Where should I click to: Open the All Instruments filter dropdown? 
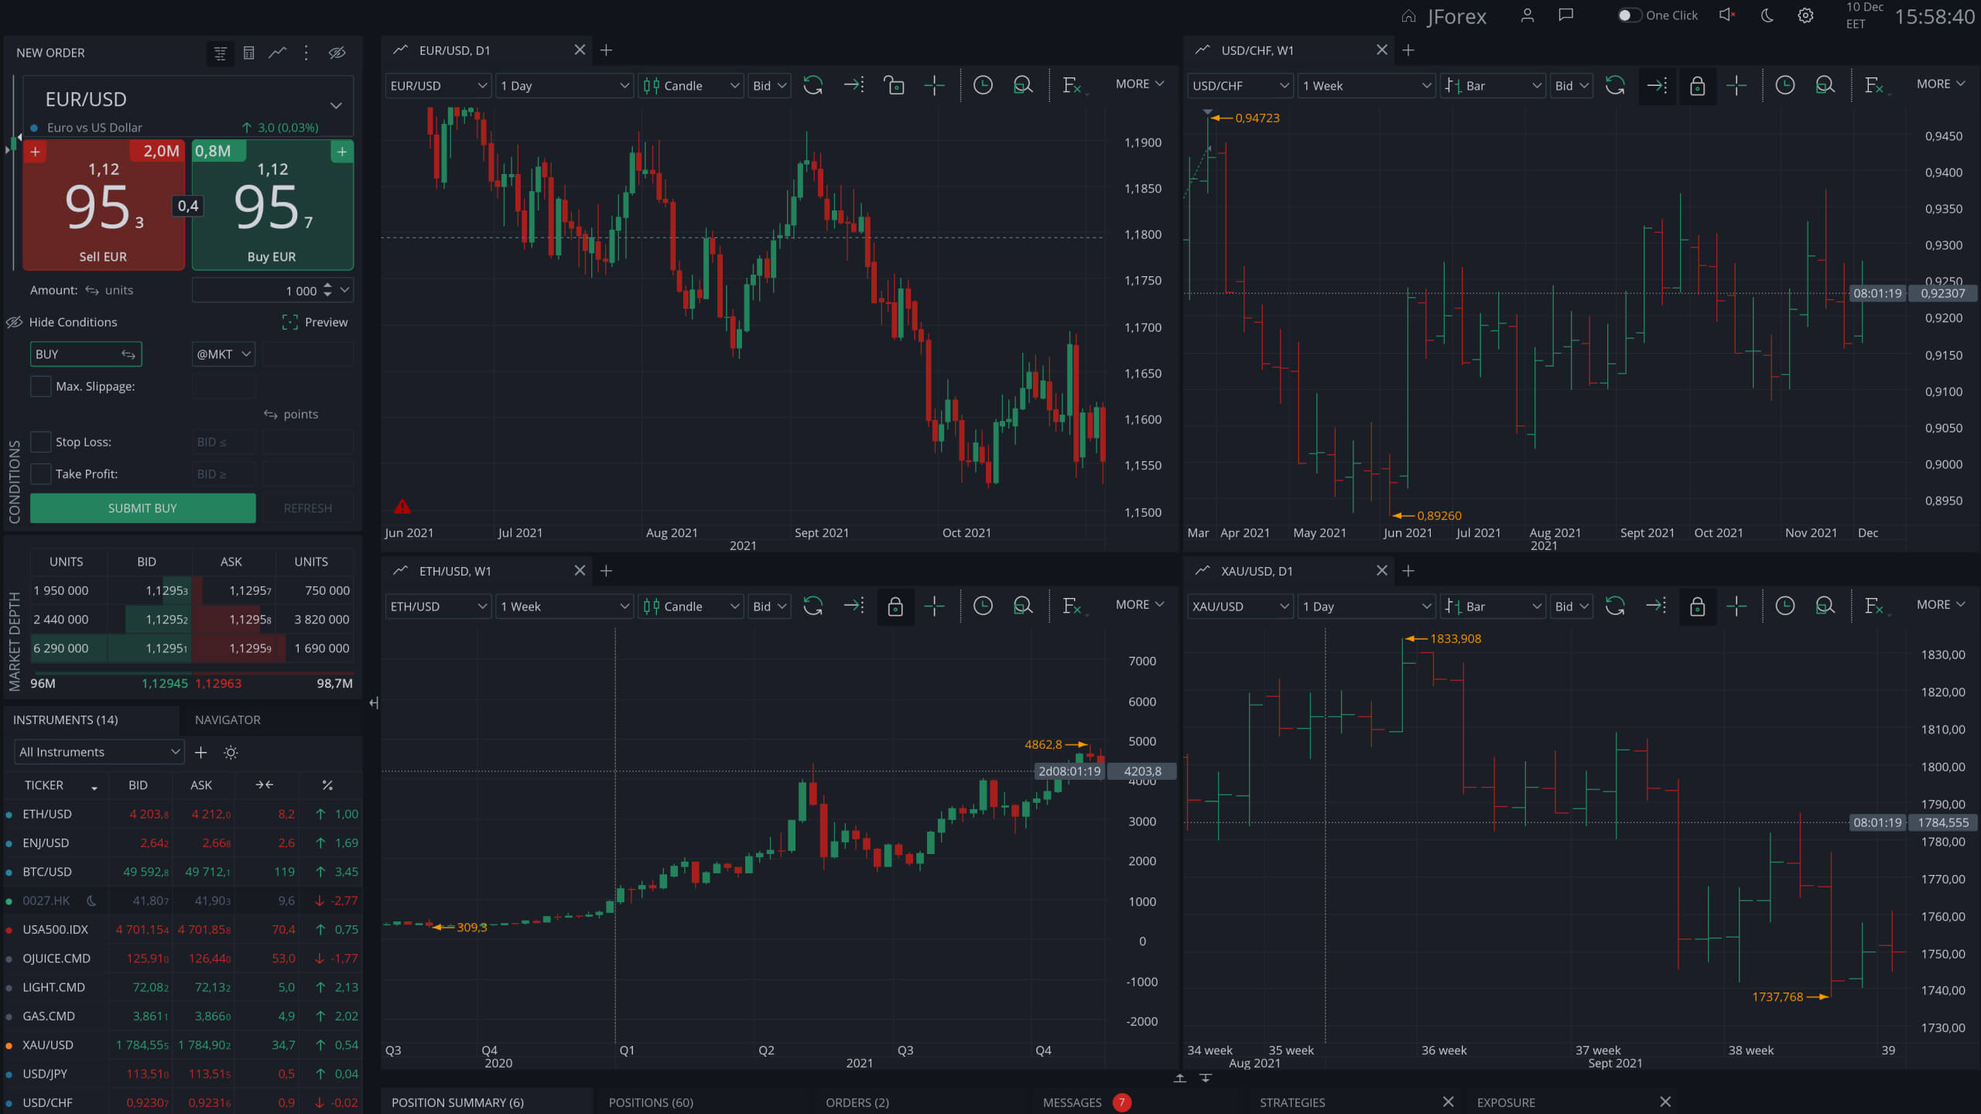(98, 751)
